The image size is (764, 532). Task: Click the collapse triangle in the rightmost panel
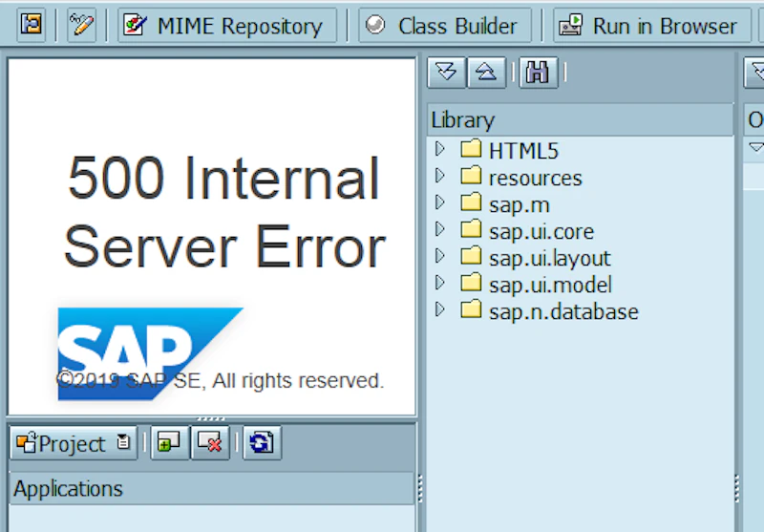pyautogui.click(x=755, y=147)
